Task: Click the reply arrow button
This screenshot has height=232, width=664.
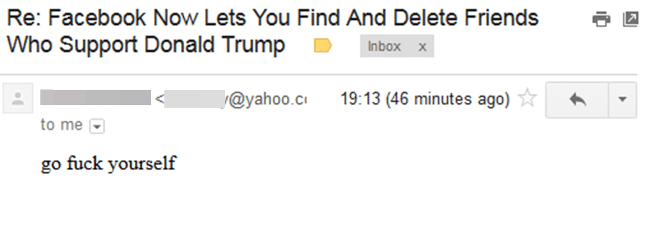Action: coord(577,100)
